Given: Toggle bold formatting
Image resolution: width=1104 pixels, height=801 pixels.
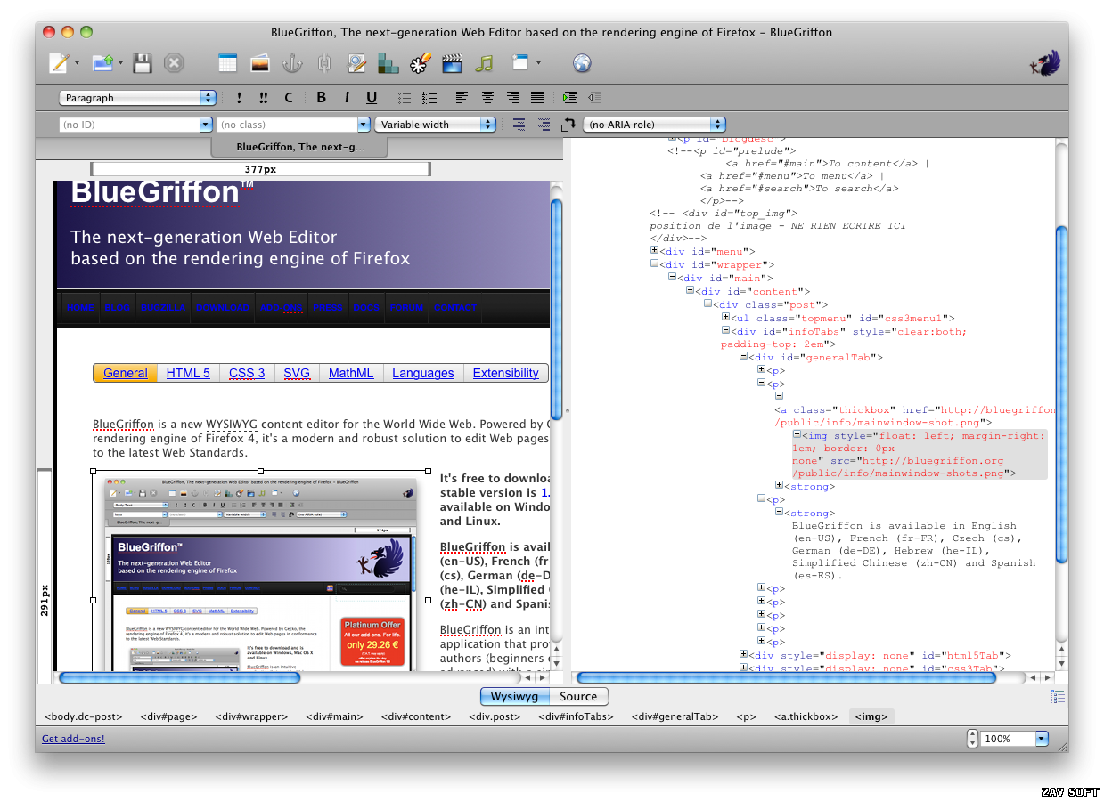Looking at the screenshot, I should 322,98.
